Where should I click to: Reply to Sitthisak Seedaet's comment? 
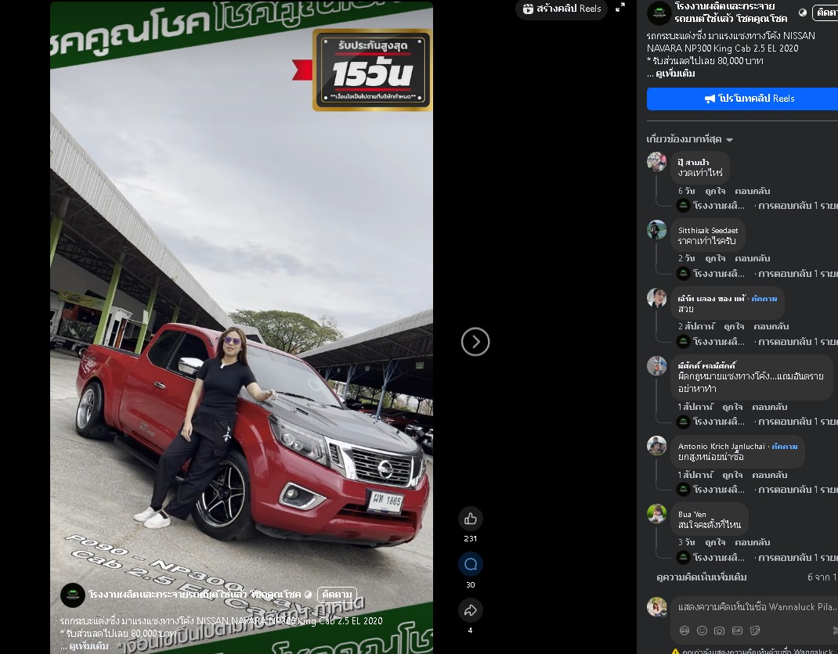(752, 258)
